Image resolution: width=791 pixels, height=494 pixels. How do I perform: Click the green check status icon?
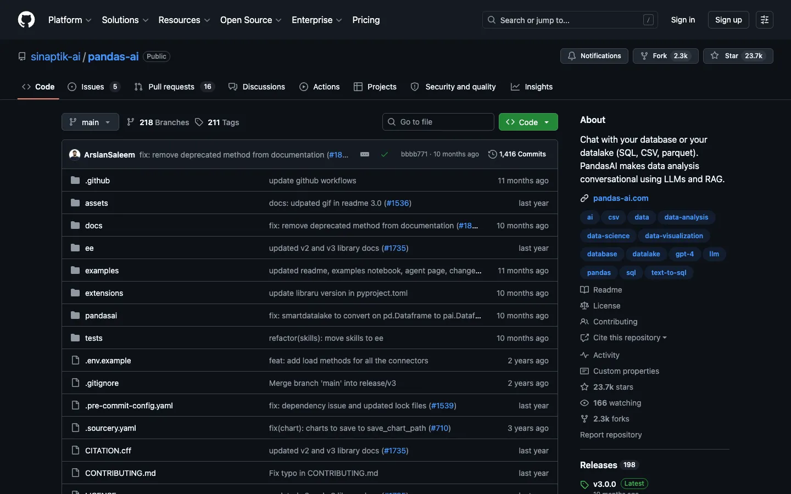point(385,154)
